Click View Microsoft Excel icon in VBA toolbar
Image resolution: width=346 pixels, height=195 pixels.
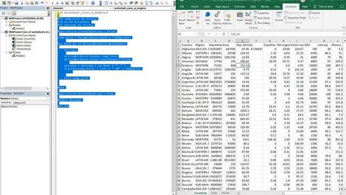coord(4,3)
